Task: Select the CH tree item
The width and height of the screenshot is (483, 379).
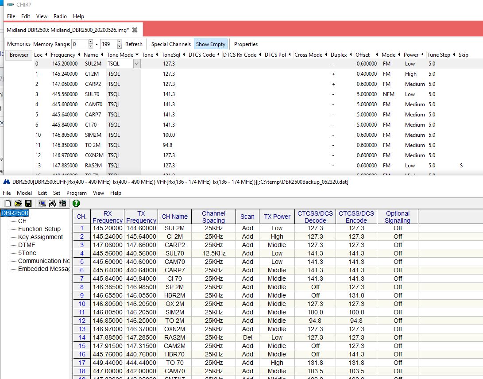Action: point(22,221)
